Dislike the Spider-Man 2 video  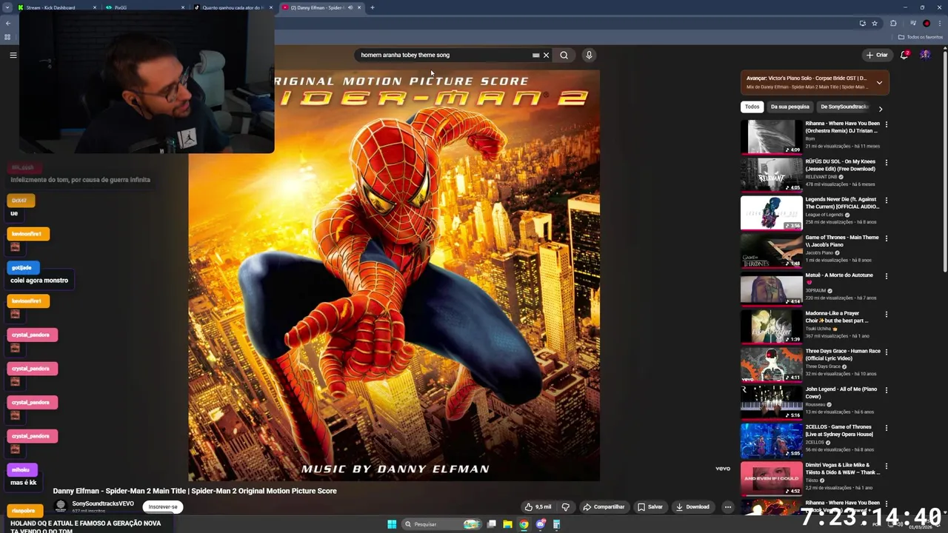pos(566,507)
